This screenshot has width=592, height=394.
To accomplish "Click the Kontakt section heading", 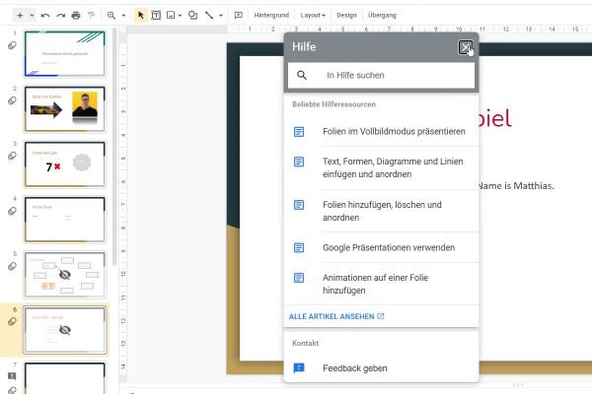I will [306, 344].
